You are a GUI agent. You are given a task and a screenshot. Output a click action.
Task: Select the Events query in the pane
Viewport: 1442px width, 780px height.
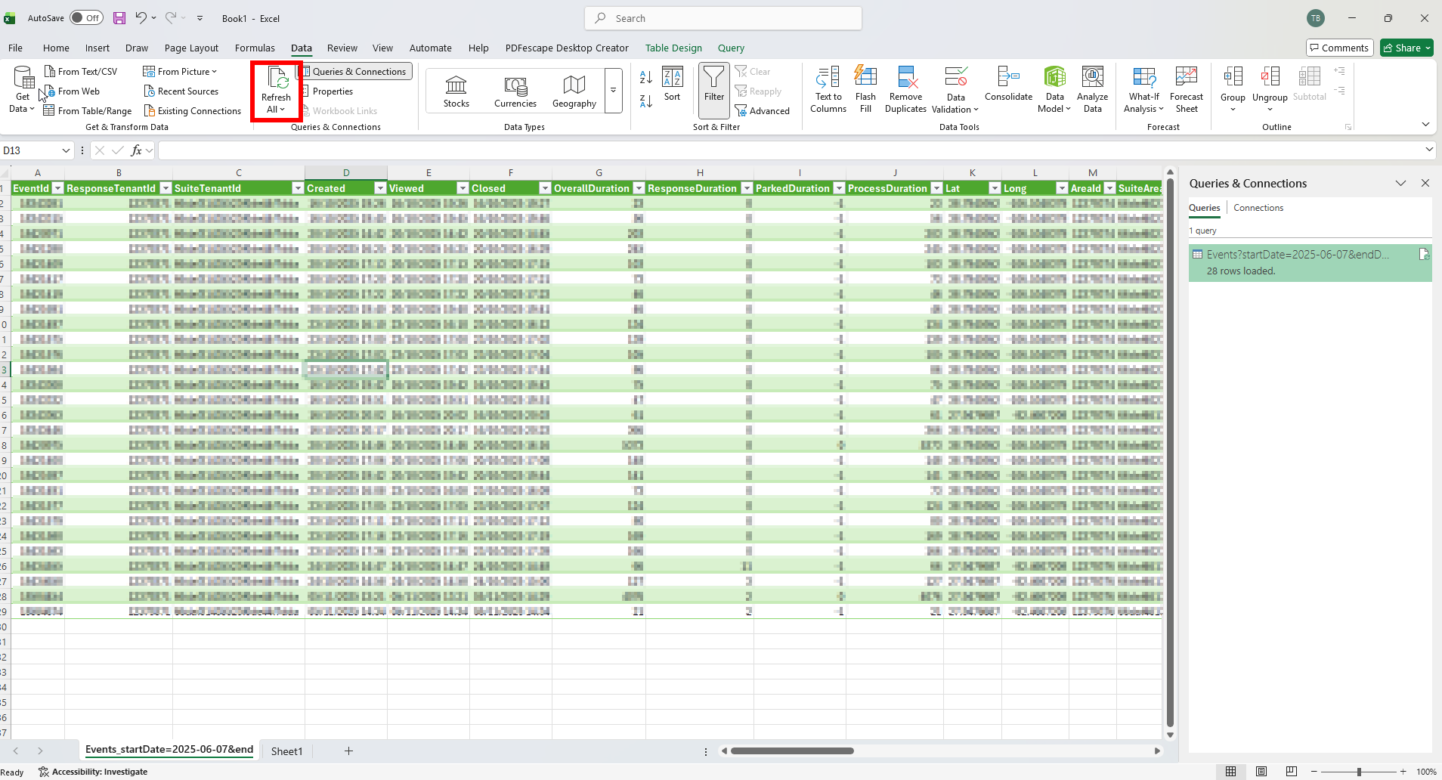coord(1310,262)
